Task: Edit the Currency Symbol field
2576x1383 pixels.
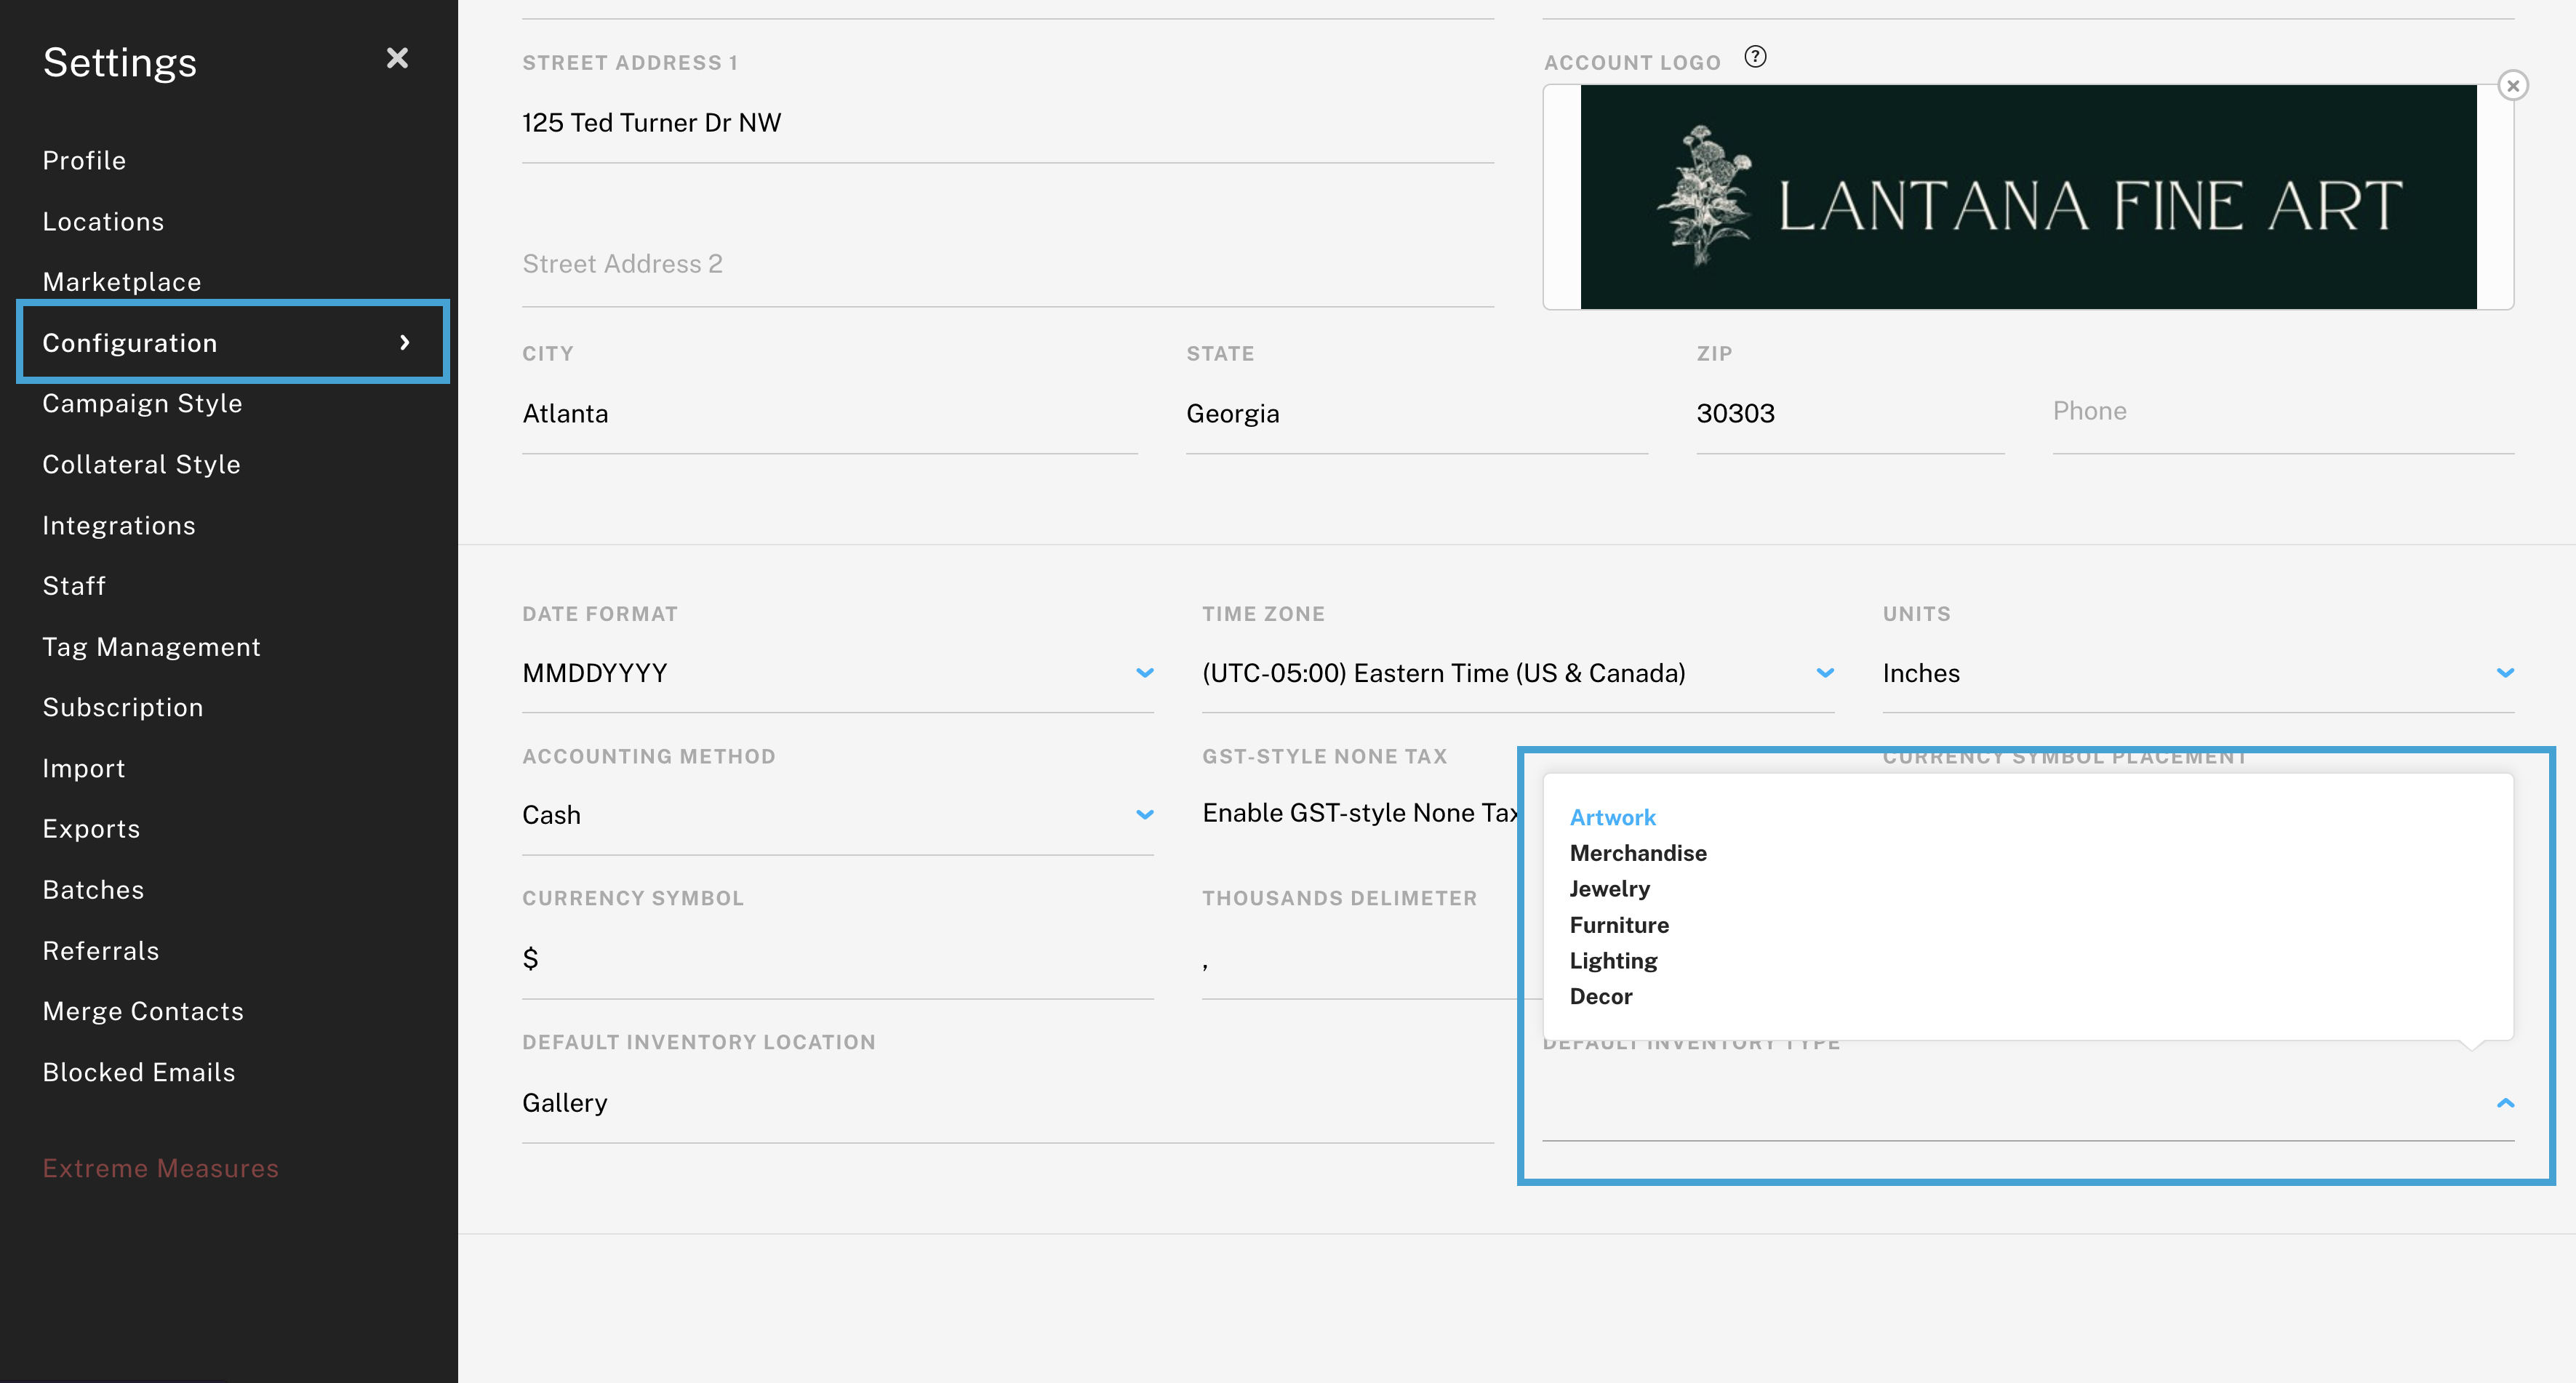Action: click(x=837, y=958)
